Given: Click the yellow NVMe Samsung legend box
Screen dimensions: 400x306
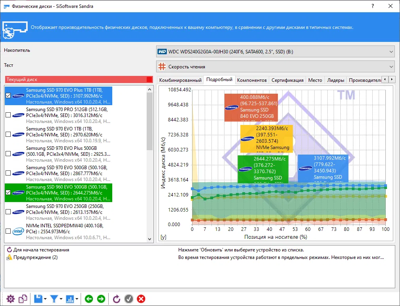Looking at the screenshot, I should [266, 138].
